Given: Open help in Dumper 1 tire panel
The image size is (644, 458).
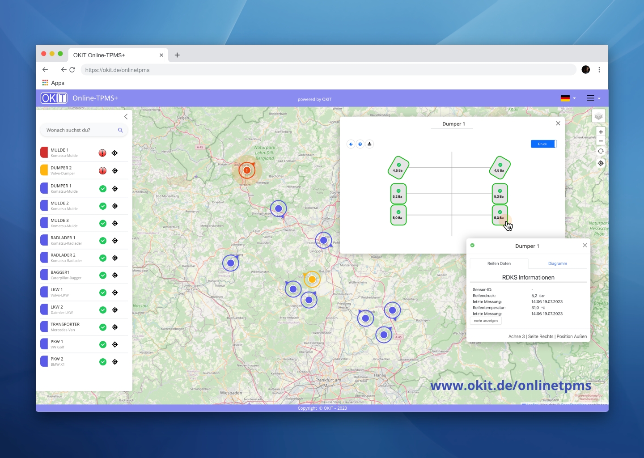Looking at the screenshot, I should (360, 144).
